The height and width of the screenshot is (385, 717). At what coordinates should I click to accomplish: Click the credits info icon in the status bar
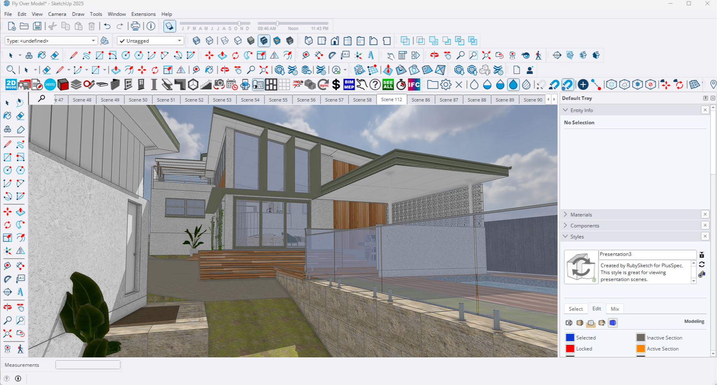18,379
